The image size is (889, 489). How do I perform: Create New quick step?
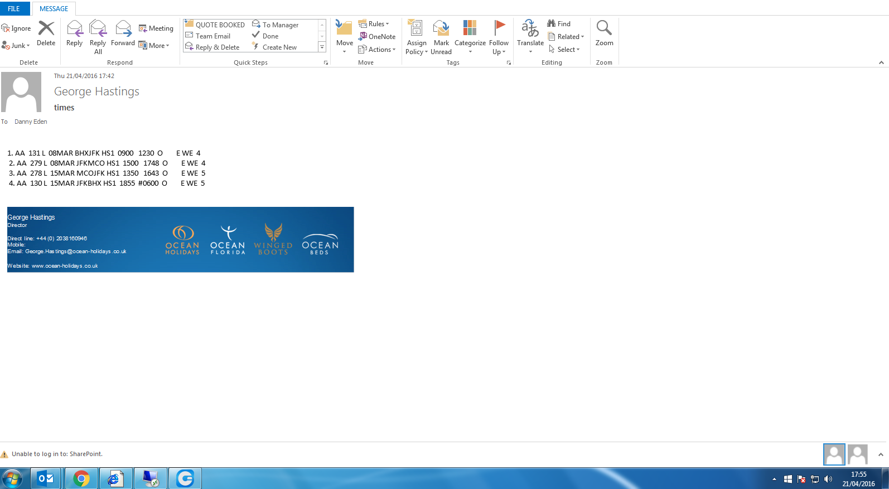click(x=274, y=47)
